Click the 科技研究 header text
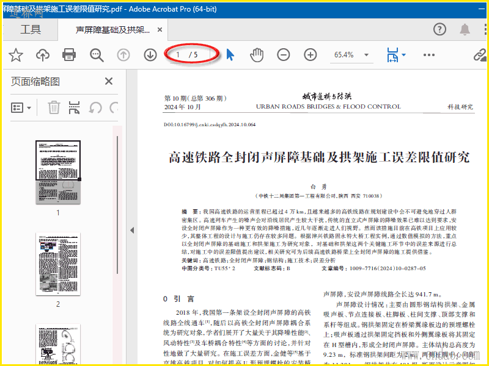This screenshot has height=366, width=489. coord(460,107)
